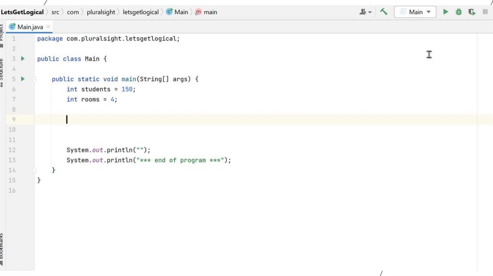Collapse the main method fold marker on line 5

coord(34,79)
